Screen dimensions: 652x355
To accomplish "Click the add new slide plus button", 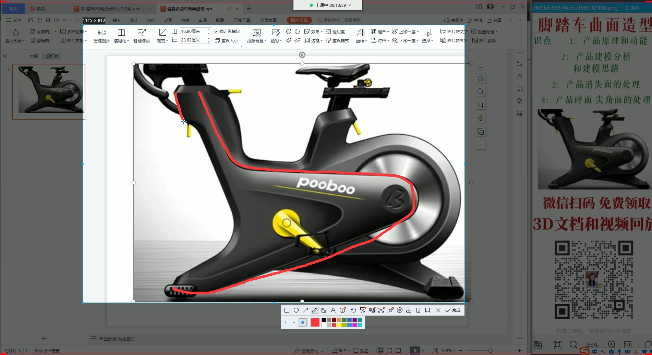I will [x=44, y=338].
